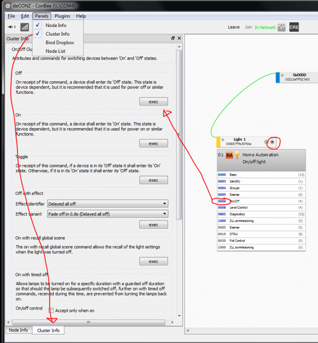Open the Effect variant dropdown
This screenshot has height=343, width=318.
click(107, 214)
